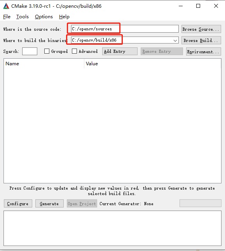This screenshot has height=251, width=225.
Task: Click the source code path field
Action: click(x=125, y=29)
